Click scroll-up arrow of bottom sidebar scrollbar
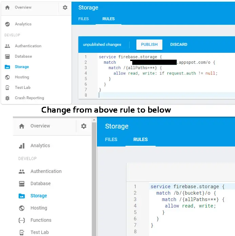Screen dimensions: 235x236 point(94,120)
